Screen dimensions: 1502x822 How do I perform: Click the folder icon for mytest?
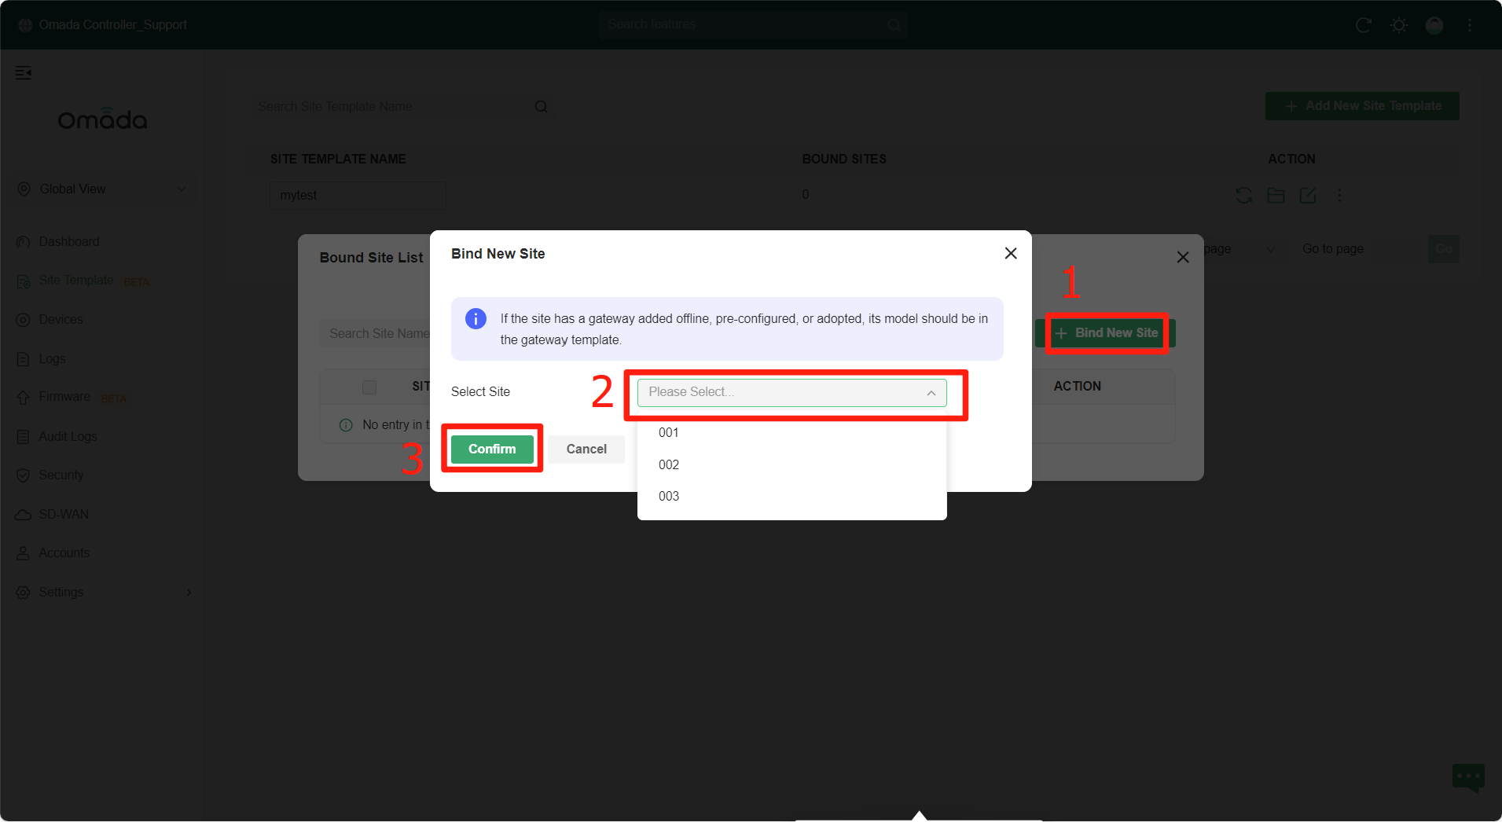[x=1276, y=196]
